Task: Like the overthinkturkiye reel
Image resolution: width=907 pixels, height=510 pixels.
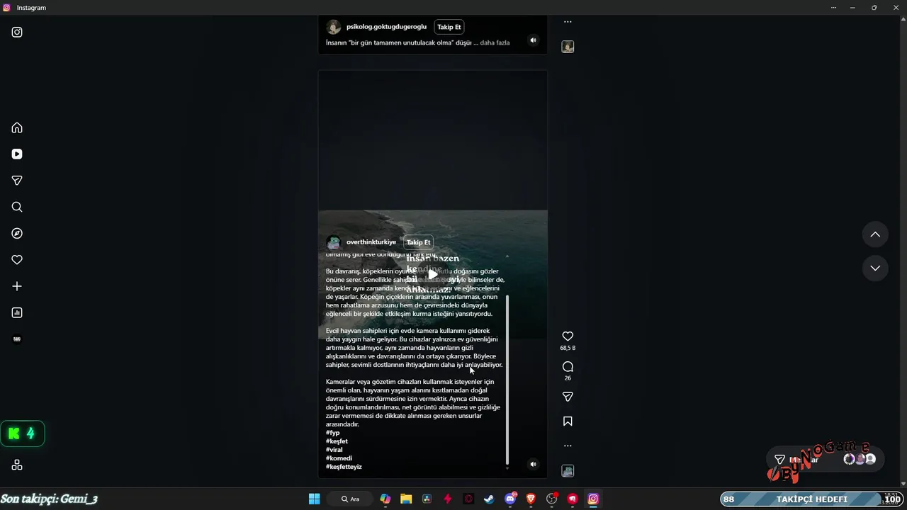Action: click(568, 336)
